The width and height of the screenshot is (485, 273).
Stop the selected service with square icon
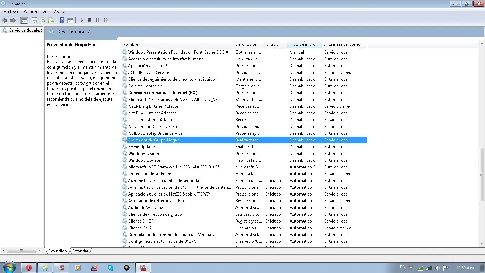(x=89, y=20)
